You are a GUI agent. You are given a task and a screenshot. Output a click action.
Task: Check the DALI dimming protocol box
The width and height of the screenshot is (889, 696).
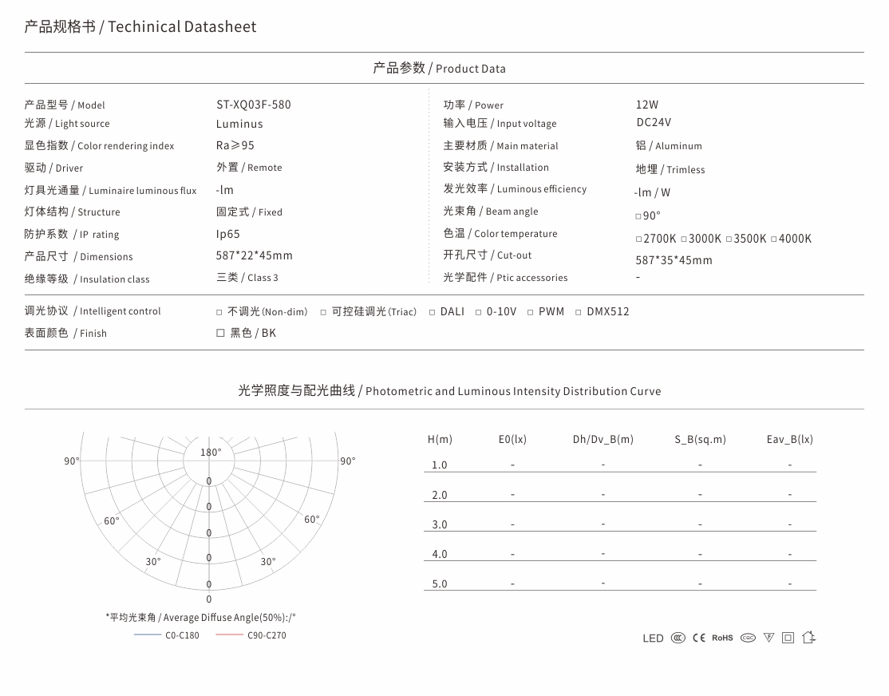432,313
